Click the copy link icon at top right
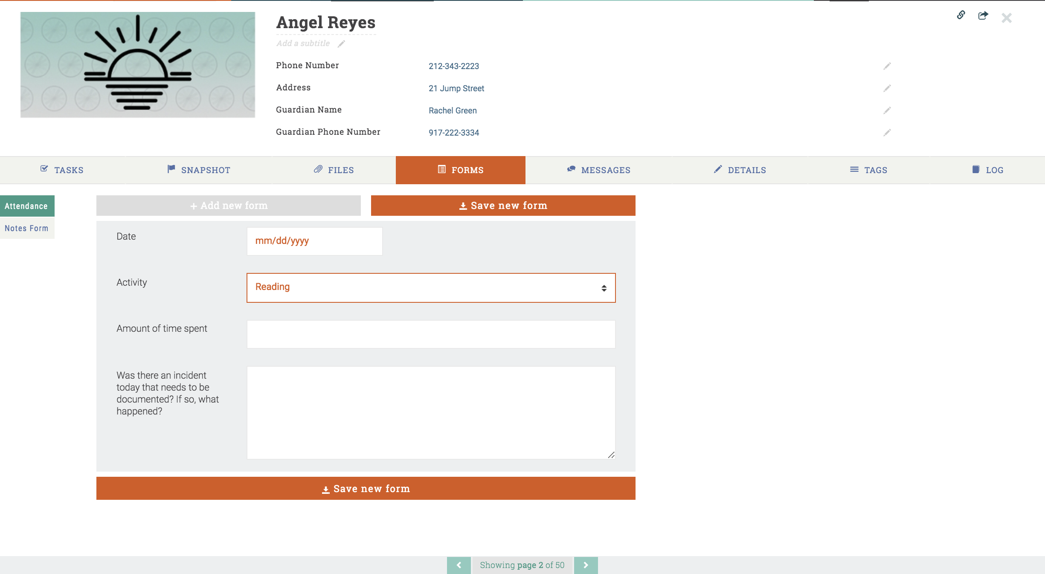The height and width of the screenshot is (574, 1045). click(961, 15)
